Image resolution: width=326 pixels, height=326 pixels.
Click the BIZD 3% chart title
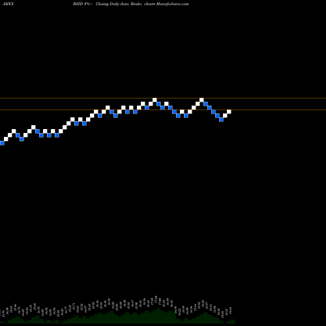83,4
